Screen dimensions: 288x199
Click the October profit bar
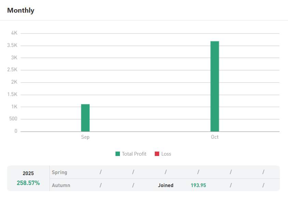[215, 86]
